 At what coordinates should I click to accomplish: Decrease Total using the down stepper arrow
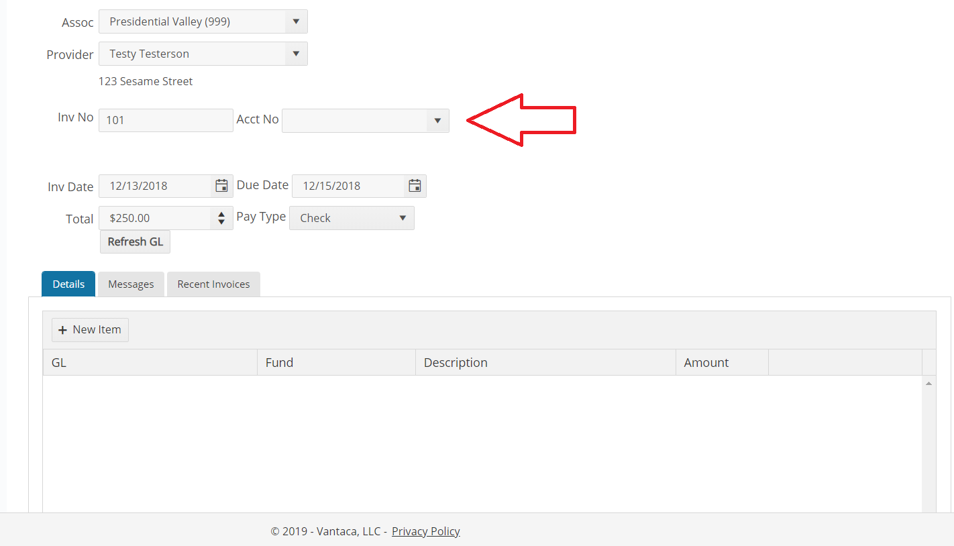click(x=221, y=222)
